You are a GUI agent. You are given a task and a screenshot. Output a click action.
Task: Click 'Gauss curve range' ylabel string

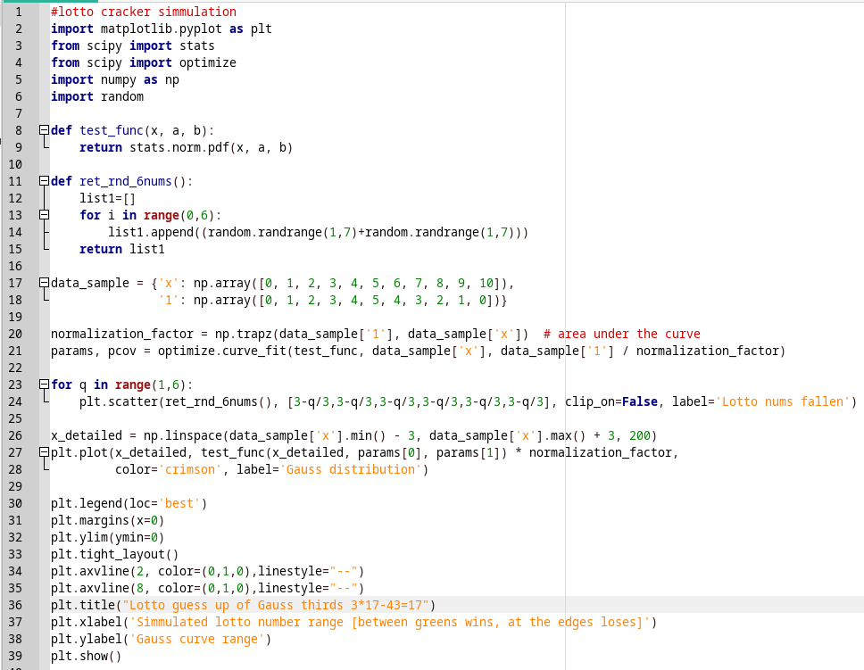[200, 639]
